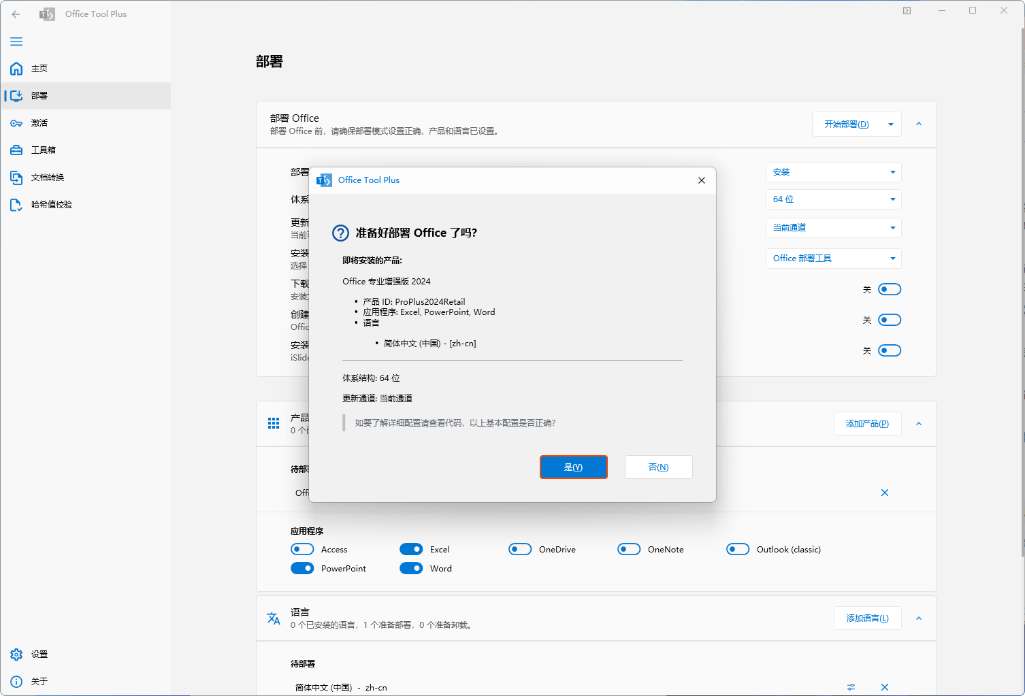Click 添加语言(L) button
Screen dimensions: 1025x696
coord(867,618)
